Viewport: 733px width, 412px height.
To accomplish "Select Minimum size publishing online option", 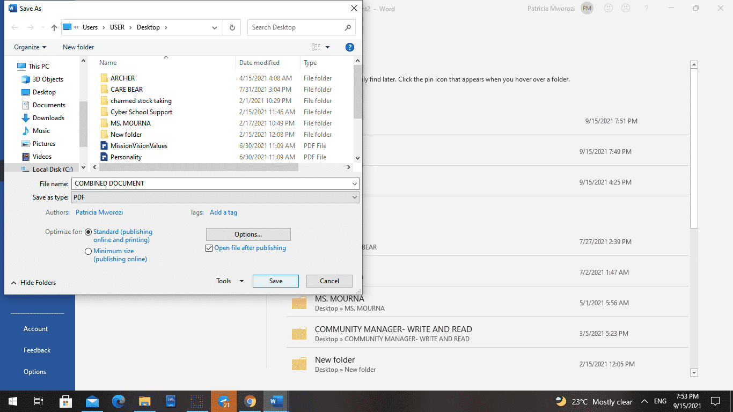I will 88,251.
